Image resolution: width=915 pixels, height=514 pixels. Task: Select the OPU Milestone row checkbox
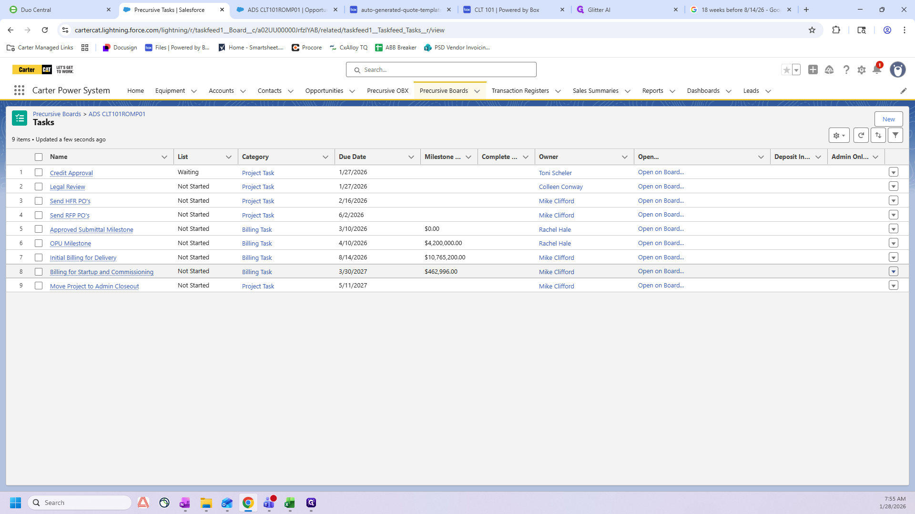click(39, 243)
